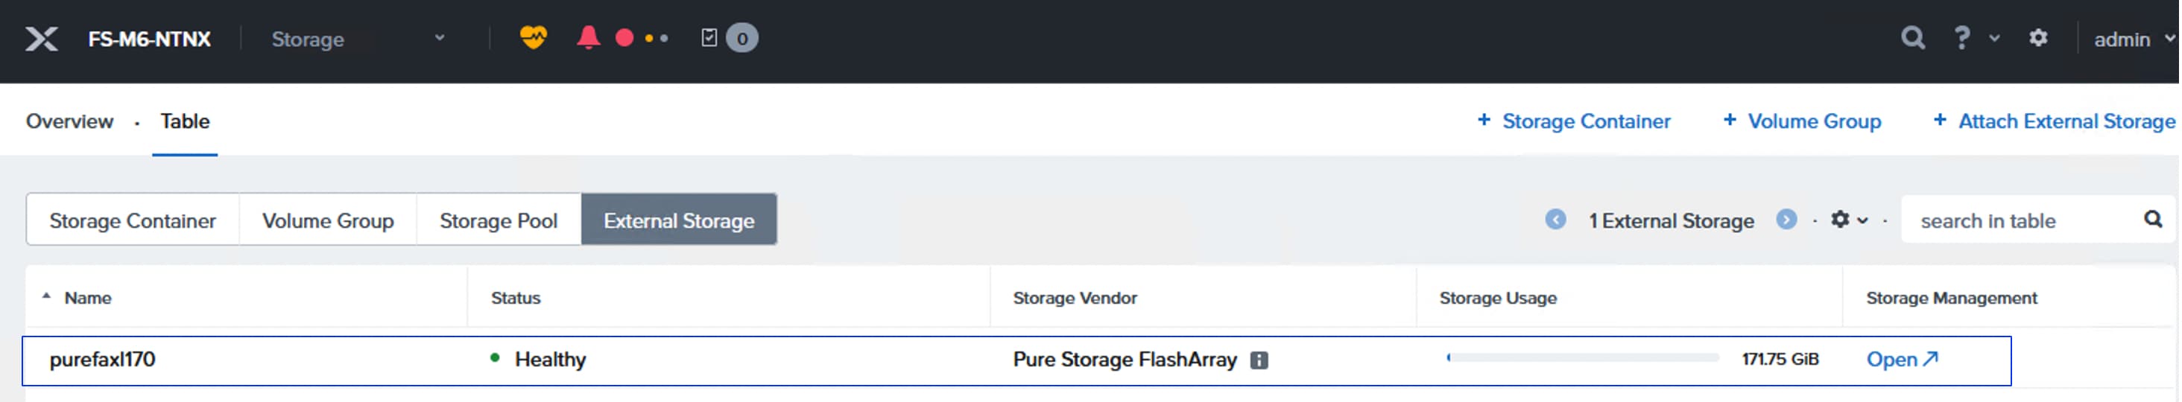Open the table settings gear dropdown
This screenshot has width=2182, height=402.
(1848, 220)
